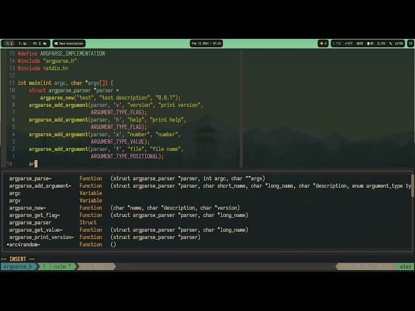Image resolution: width=415 pixels, height=311 pixels.
Task: Open the date and time widget in top bar
Action: (x=206, y=43)
